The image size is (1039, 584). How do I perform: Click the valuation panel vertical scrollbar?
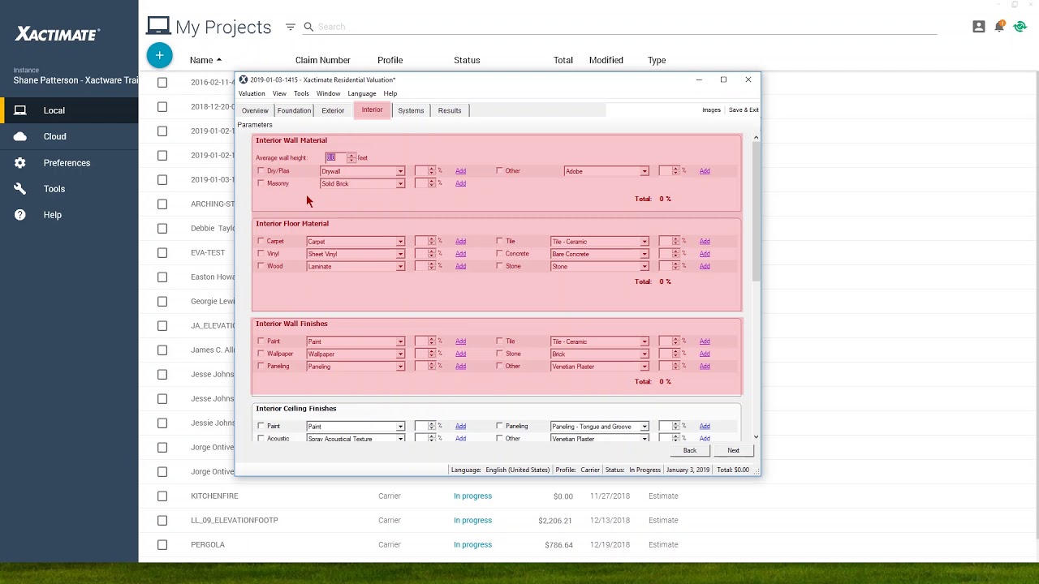click(x=756, y=213)
